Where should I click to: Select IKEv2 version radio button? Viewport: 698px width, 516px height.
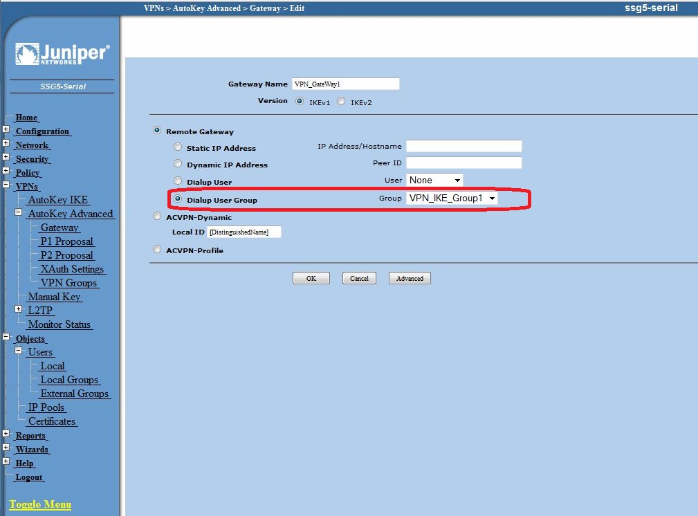point(341,102)
